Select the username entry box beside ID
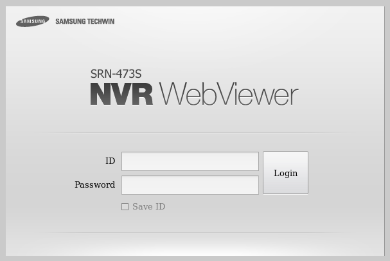Screen dimensions: 390x261 (x=190, y=161)
